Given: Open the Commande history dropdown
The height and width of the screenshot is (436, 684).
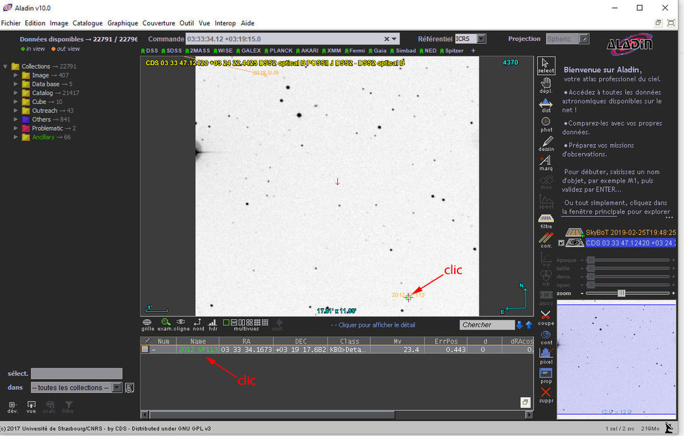Looking at the screenshot, I should pos(395,39).
